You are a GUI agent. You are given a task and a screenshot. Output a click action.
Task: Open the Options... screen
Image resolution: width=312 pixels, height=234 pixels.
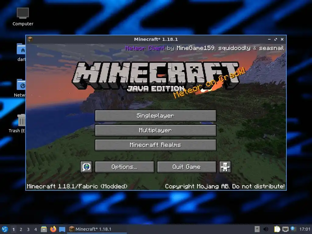(x=125, y=167)
